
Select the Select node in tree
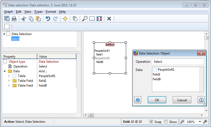tap(15, 39)
